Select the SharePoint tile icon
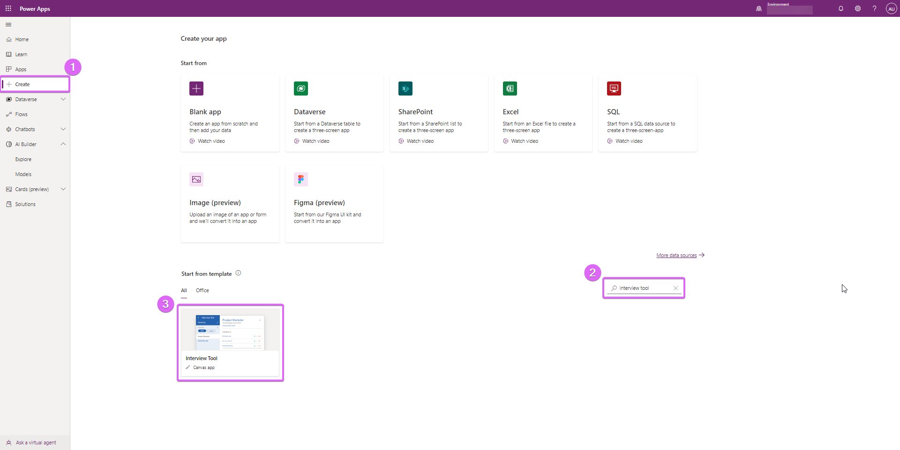This screenshot has height=450, width=900. 405,88
